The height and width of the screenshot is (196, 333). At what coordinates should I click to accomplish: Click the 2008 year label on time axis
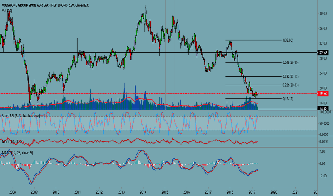[x=12, y=192]
